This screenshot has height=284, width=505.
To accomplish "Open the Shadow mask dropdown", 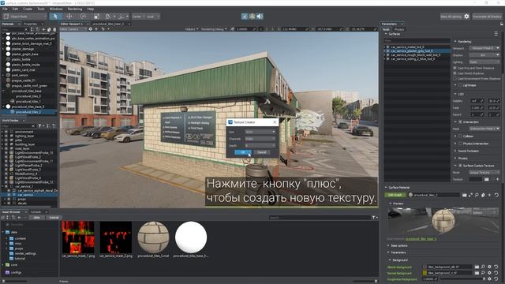I will [484, 55].
